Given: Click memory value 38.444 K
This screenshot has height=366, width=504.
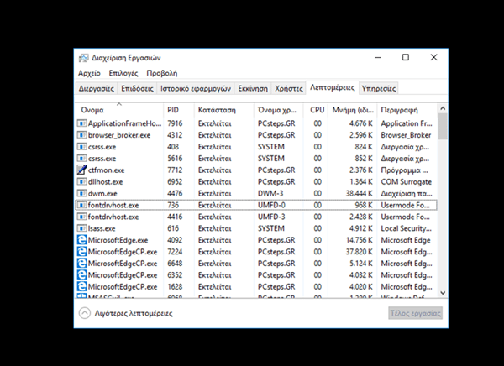Looking at the screenshot, I should [359, 193].
